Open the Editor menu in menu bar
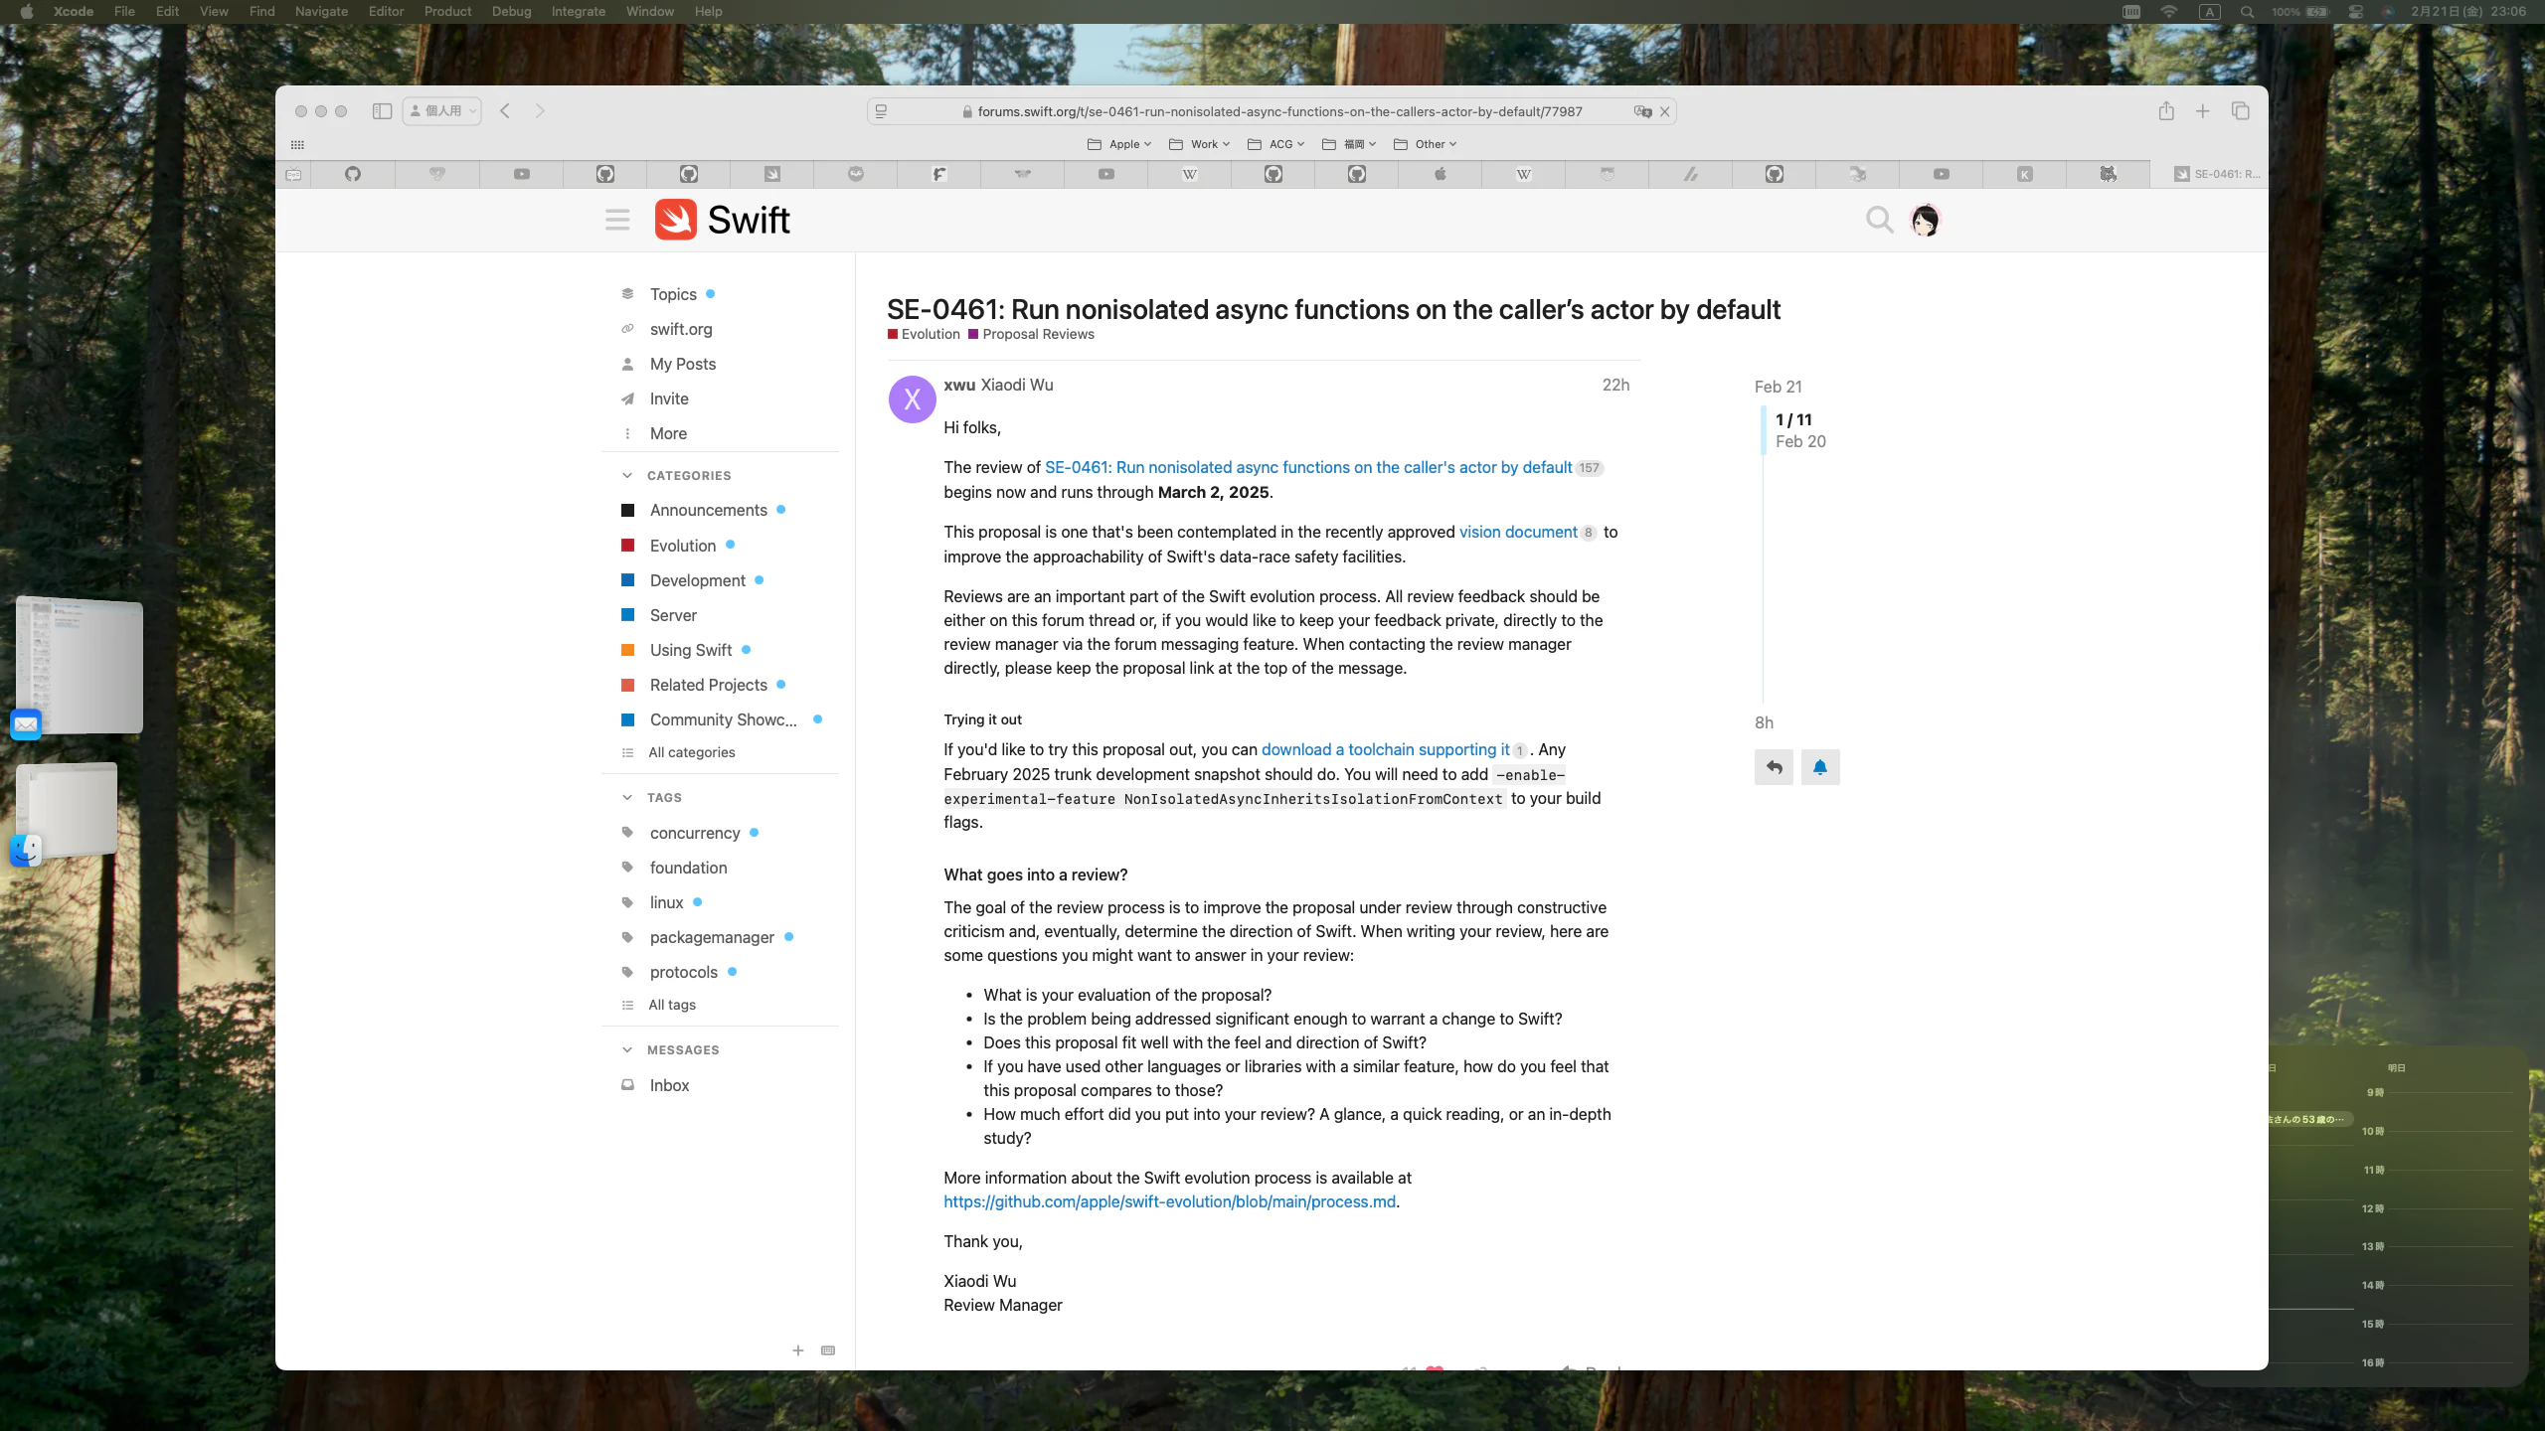The height and width of the screenshot is (1431, 2545). [386, 12]
